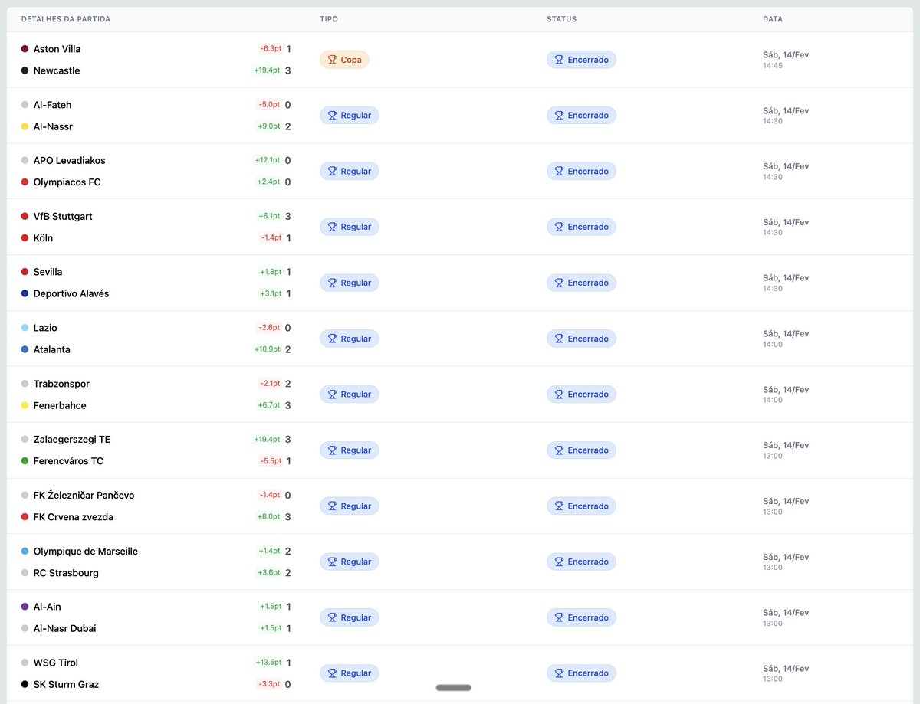Image resolution: width=920 pixels, height=704 pixels.
Task: Select the Newcastle team name
Action: coord(57,70)
